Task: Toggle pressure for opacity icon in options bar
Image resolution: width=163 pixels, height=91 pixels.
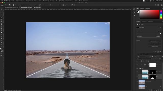Action: coord(40,5)
